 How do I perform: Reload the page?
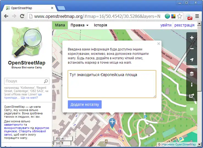pyautogui.click(x=22, y=16)
